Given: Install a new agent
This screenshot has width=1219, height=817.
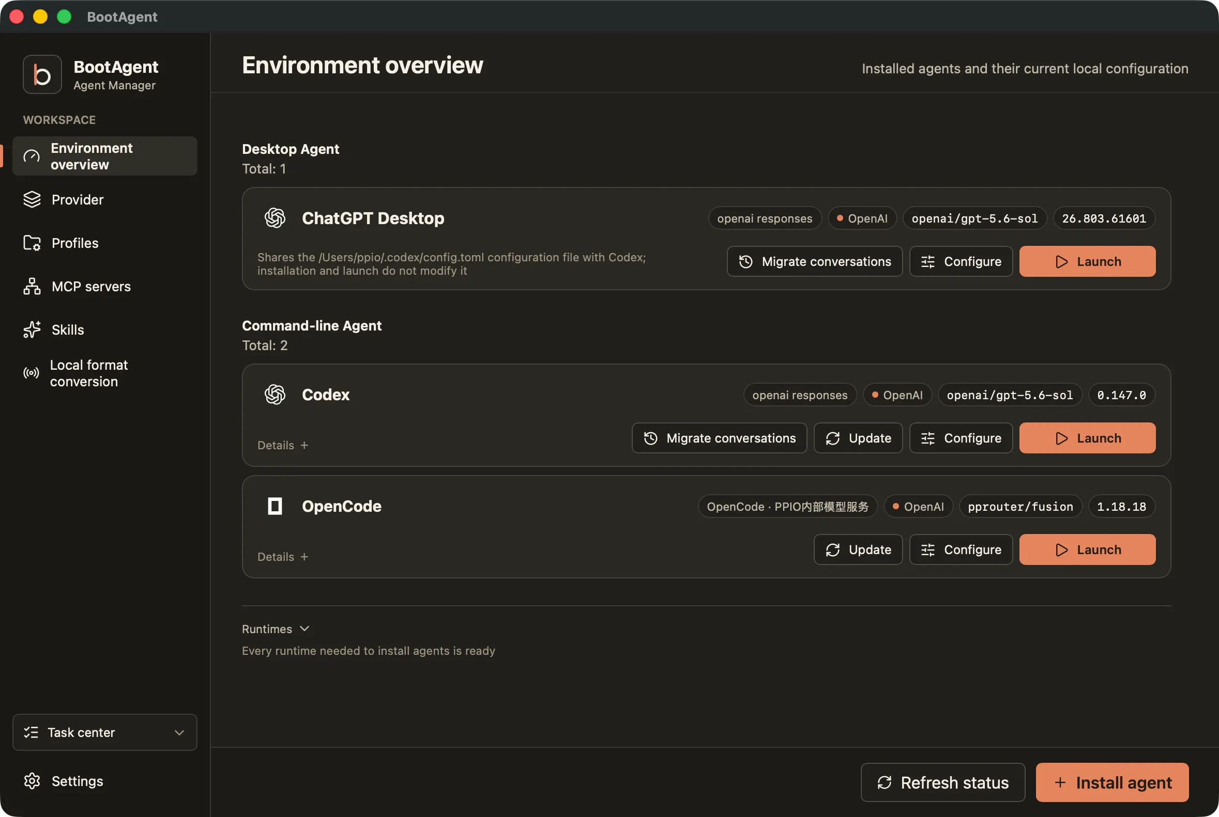Looking at the screenshot, I should click(x=1113, y=782).
